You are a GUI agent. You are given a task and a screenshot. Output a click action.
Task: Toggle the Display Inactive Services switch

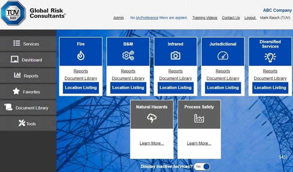(x=202, y=166)
